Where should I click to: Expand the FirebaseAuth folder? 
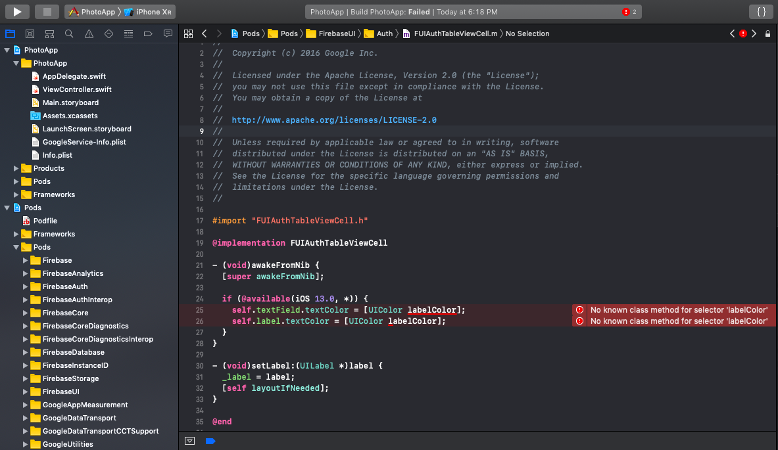26,286
